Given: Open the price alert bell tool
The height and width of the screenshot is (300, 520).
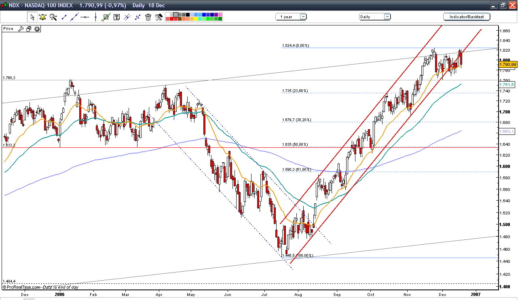Looking at the screenshot, I should [x=42, y=17].
